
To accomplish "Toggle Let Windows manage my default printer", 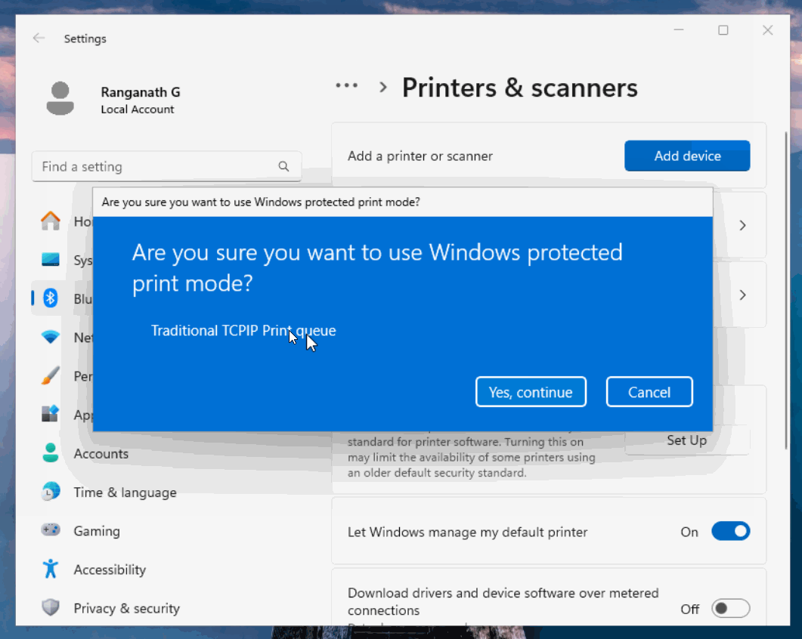I will click(x=730, y=532).
